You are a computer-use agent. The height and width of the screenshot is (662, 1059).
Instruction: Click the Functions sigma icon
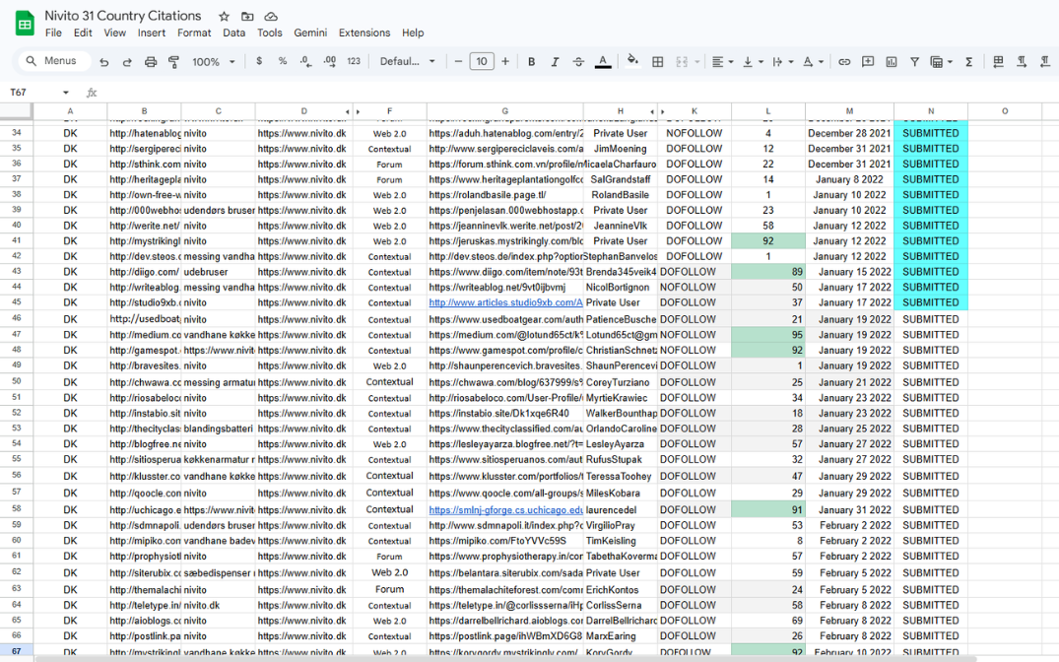point(969,61)
